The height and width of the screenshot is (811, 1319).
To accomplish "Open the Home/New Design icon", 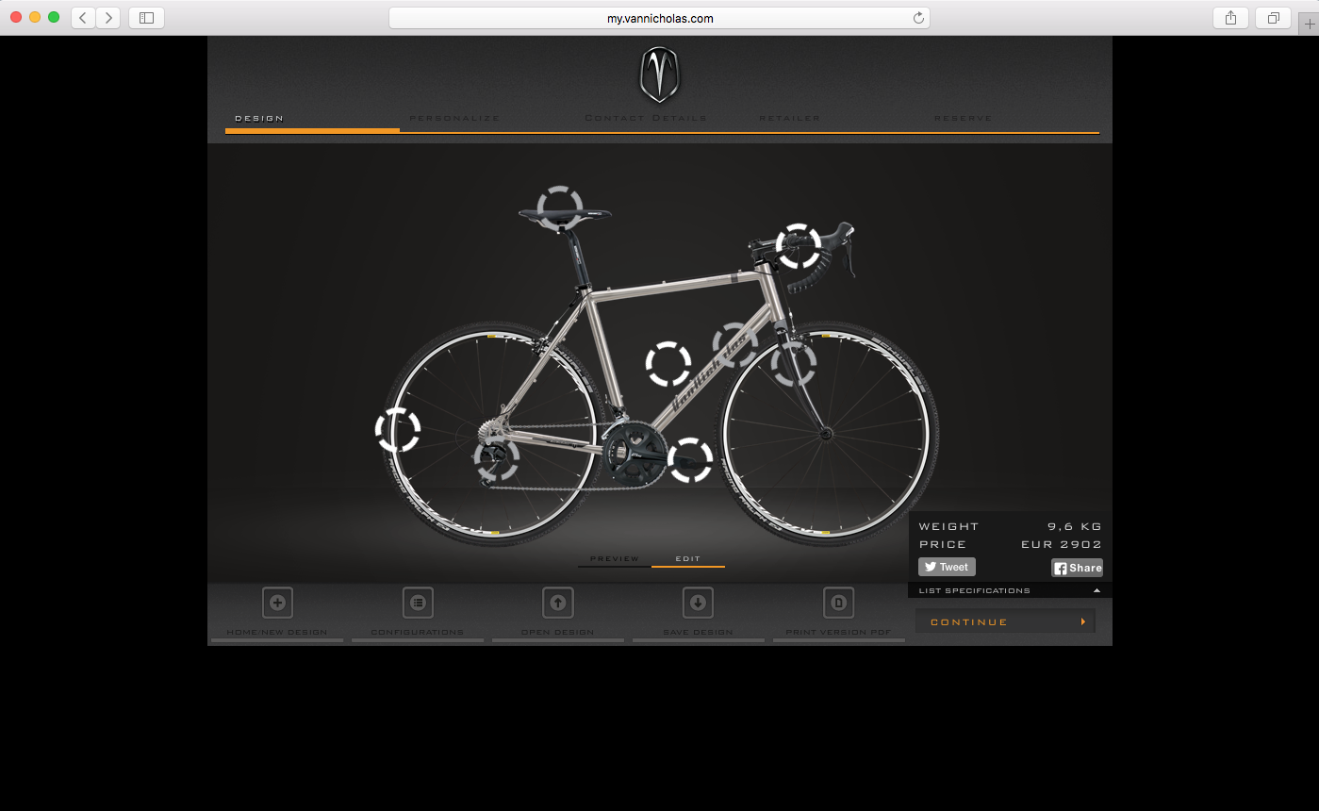I will [277, 603].
